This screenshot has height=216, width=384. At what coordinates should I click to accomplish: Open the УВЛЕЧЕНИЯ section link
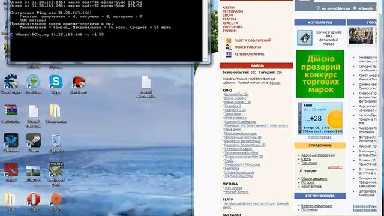(232, 27)
